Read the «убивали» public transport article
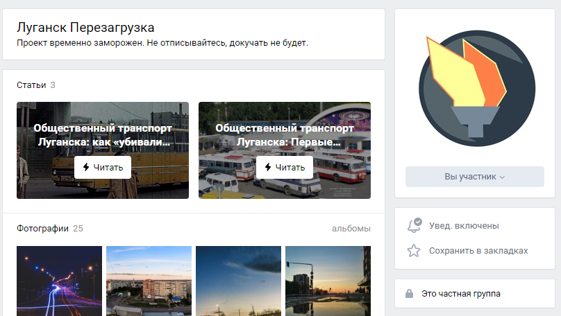The height and width of the screenshot is (316, 561). [x=103, y=150]
